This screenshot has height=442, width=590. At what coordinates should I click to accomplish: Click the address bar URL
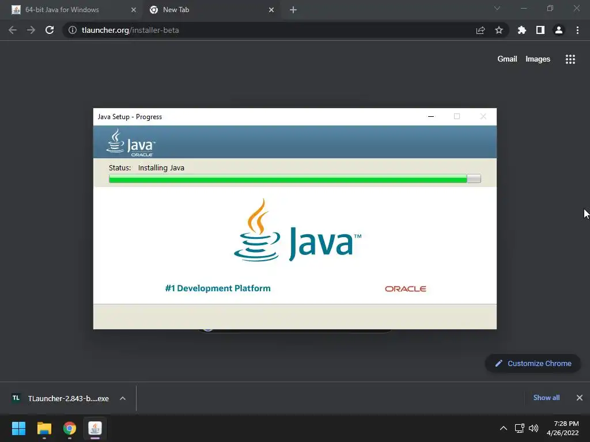tap(130, 30)
